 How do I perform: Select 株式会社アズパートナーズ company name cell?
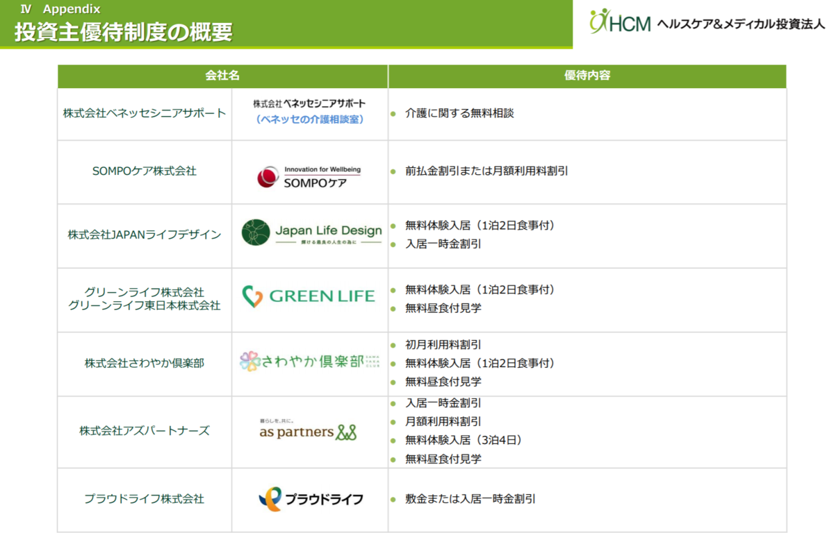click(145, 431)
